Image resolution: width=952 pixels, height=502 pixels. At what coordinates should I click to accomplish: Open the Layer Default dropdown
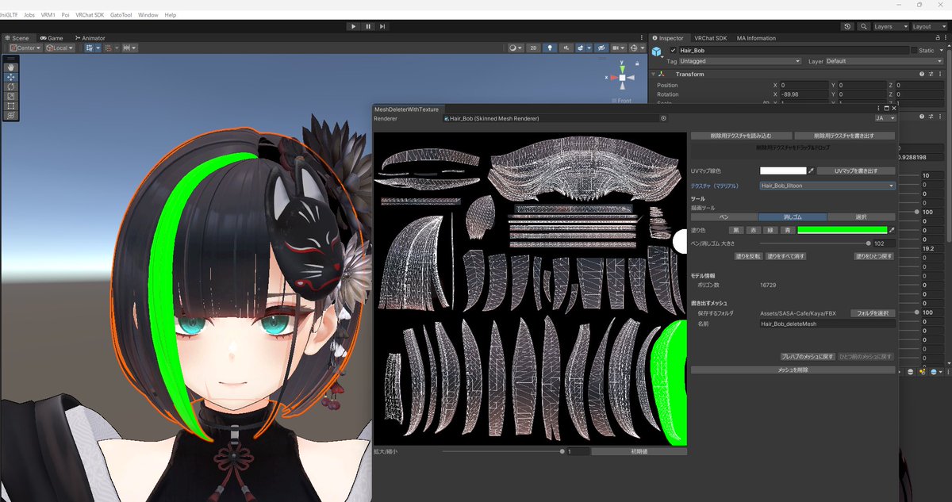coord(884,61)
